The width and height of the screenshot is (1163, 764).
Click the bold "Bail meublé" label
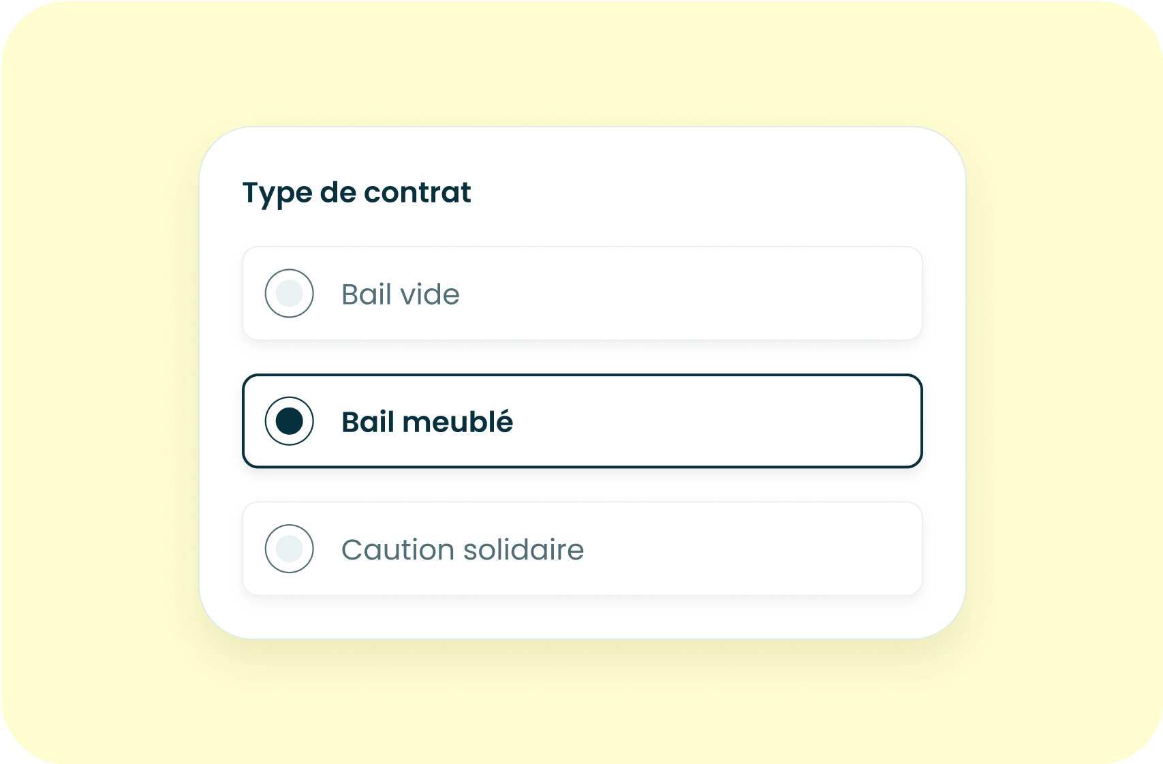point(427,422)
